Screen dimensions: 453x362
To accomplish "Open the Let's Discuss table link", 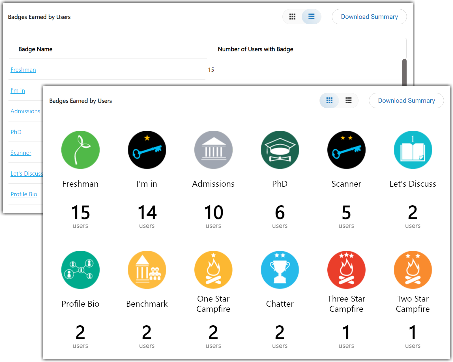I will (x=27, y=174).
